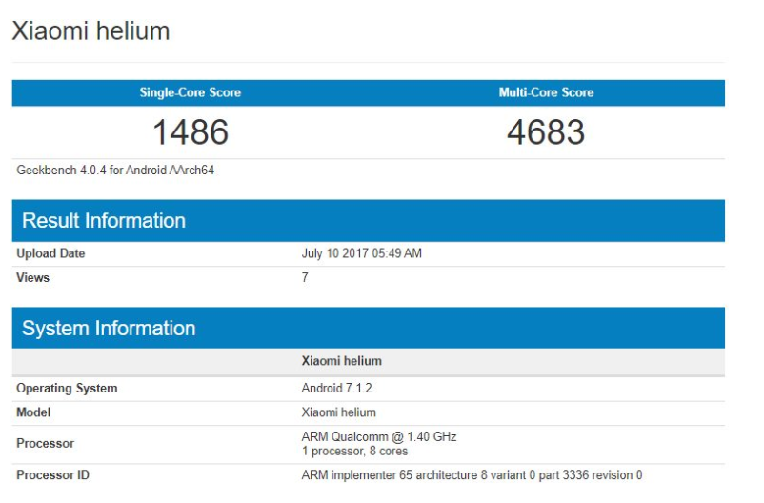Select the Android 7.1.2 value
Screen dimensions: 764x503
coord(335,388)
